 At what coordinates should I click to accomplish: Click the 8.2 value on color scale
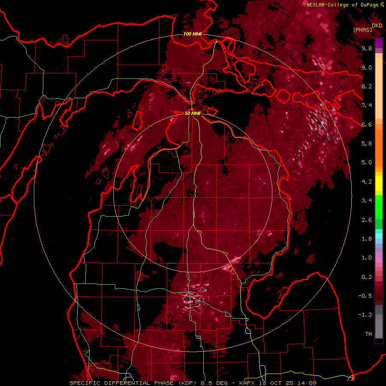click(367, 86)
